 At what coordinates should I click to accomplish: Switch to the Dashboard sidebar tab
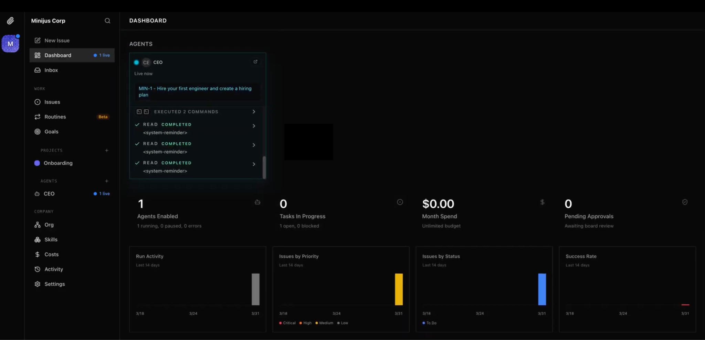(57, 55)
